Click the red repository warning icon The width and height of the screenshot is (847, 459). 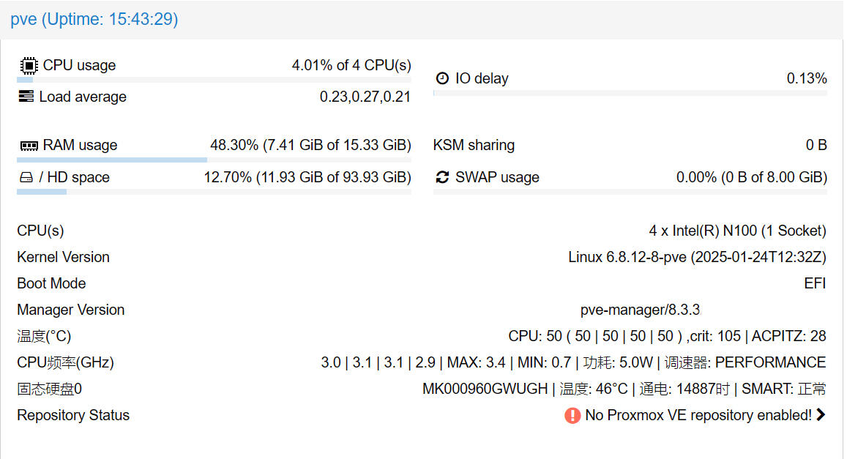(x=572, y=416)
